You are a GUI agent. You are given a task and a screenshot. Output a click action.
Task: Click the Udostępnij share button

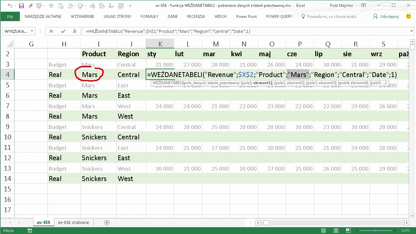pos(386,17)
